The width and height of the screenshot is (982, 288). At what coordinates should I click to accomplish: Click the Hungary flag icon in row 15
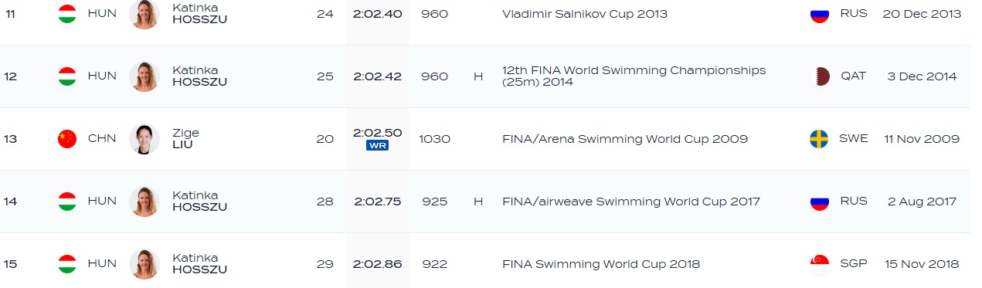tap(67, 264)
